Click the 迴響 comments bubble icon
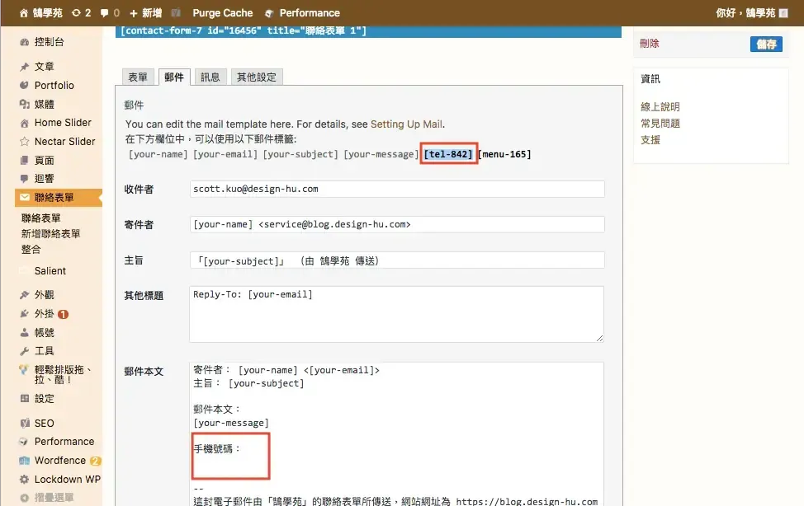Viewport: 804px width, 506px height. (x=24, y=179)
